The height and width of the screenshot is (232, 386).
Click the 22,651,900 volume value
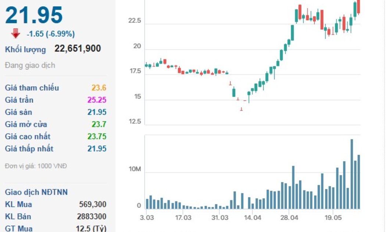click(78, 49)
